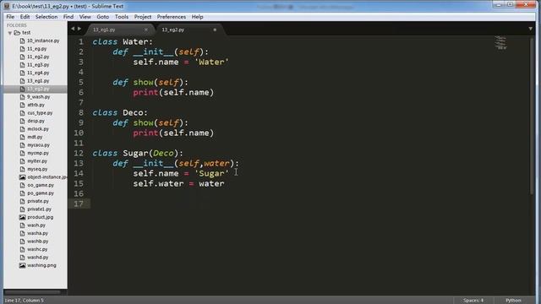Viewport: 541px width, 304px height.
Task: Click 'class Water:' on line 1
Action: pos(123,41)
